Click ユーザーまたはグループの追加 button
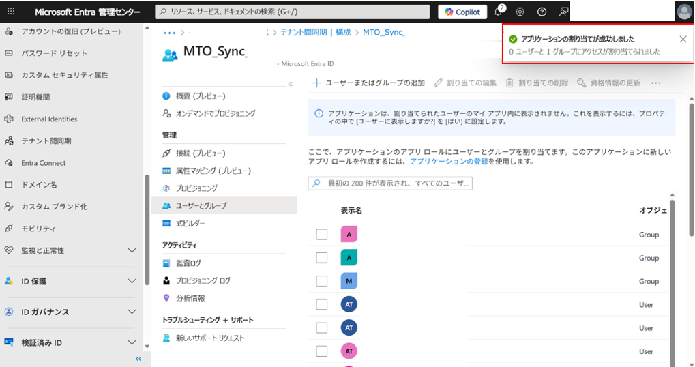 [368, 83]
